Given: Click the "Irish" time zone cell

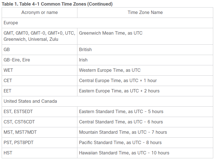Looking at the screenshot, I should [x=83, y=60].
